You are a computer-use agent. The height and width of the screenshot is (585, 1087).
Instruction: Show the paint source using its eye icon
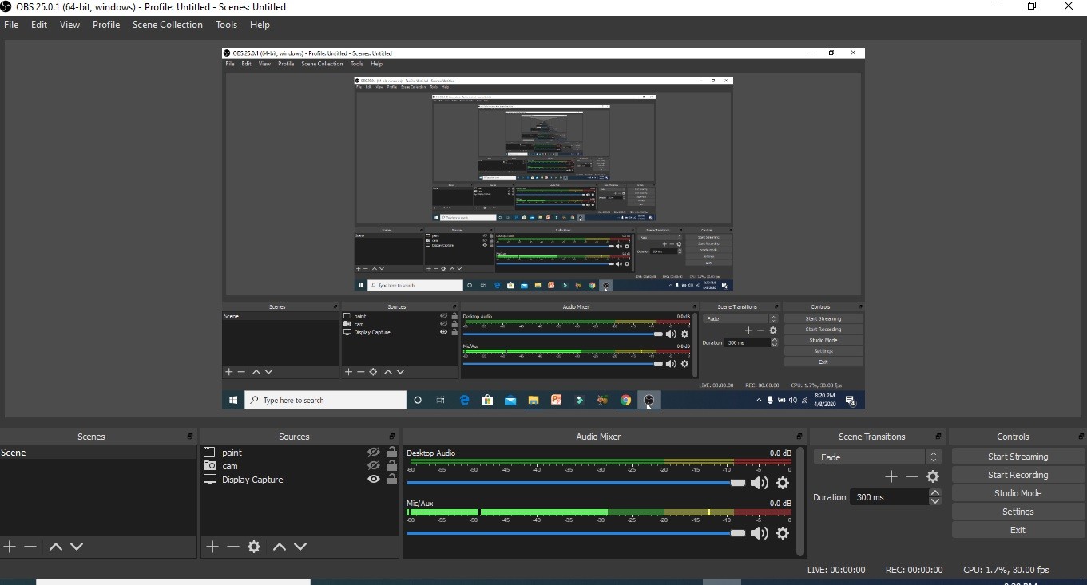click(374, 453)
